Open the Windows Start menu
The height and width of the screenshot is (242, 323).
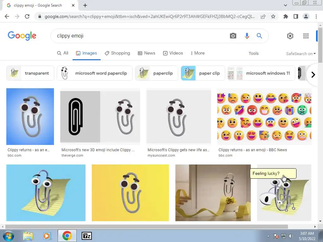9,236
